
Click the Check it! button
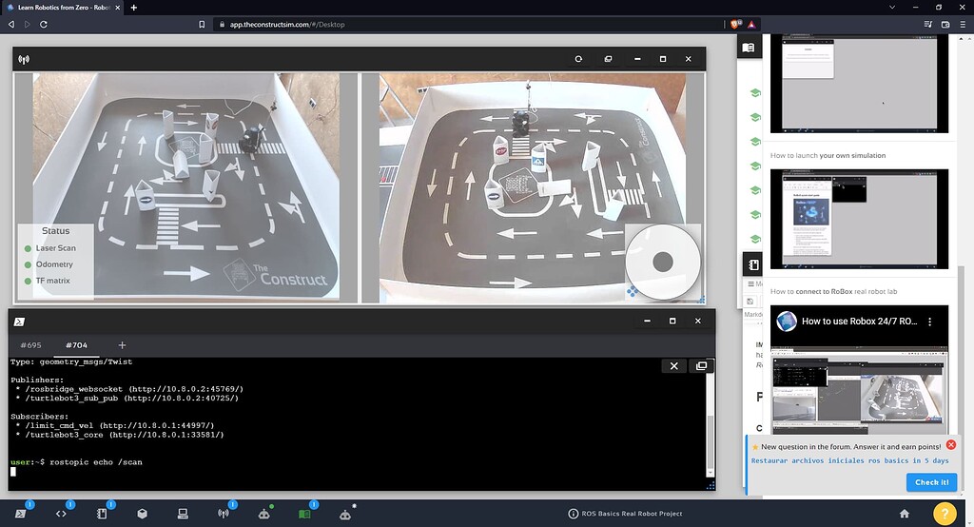931,482
